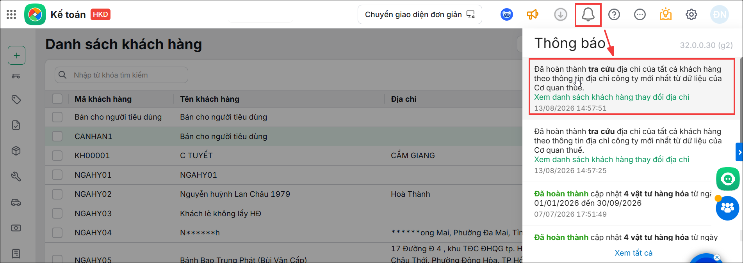Click the 'Nhập từ khóa tìm kiếm' search field
Screen dimensions: 743x263
(x=121, y=75)
